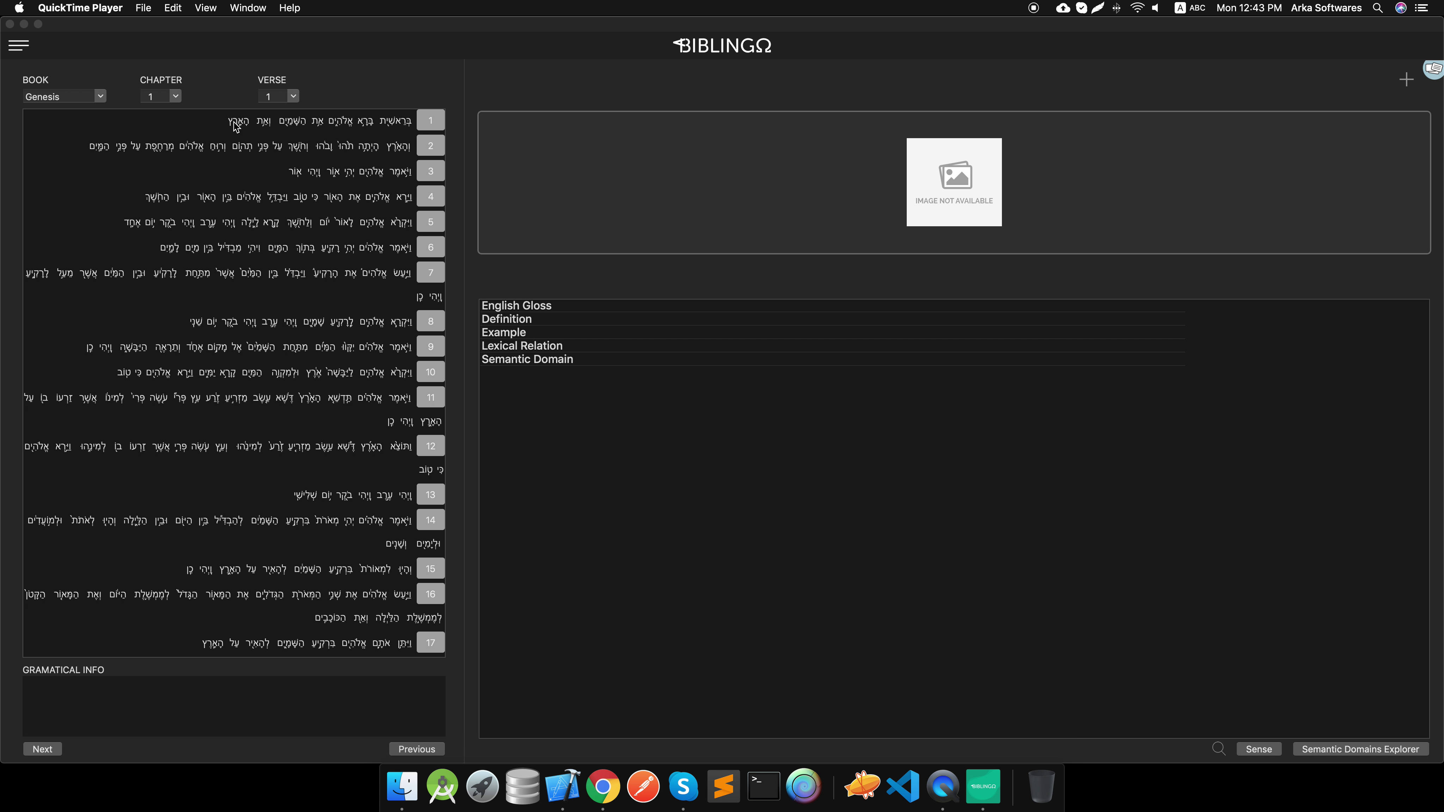This screenshot has height=812, width=1444.
Task: Click the magnifier search icon near Sense
Action: tap(1219, 749)
